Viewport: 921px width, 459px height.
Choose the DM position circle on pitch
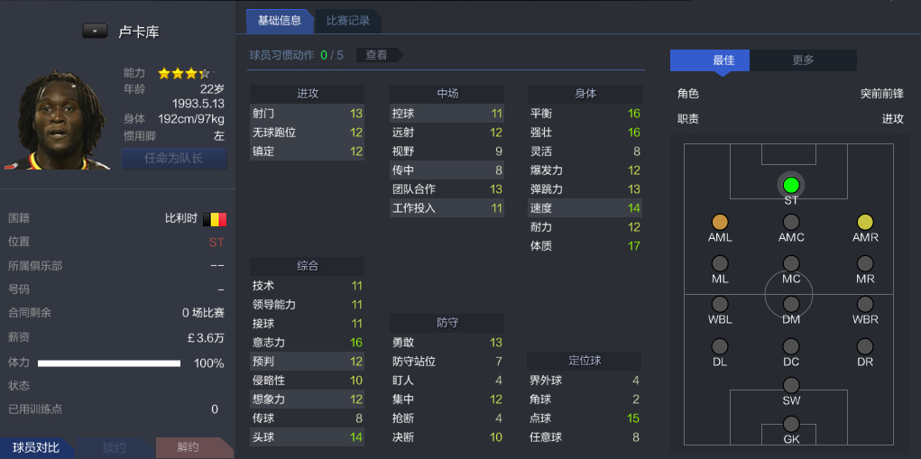point(791,304)
